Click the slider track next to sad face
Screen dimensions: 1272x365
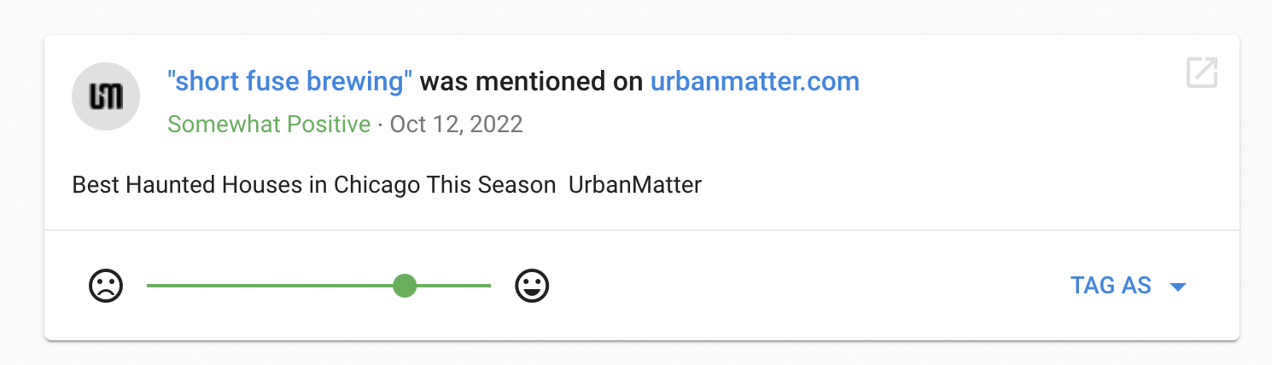[x=171, y=286]
